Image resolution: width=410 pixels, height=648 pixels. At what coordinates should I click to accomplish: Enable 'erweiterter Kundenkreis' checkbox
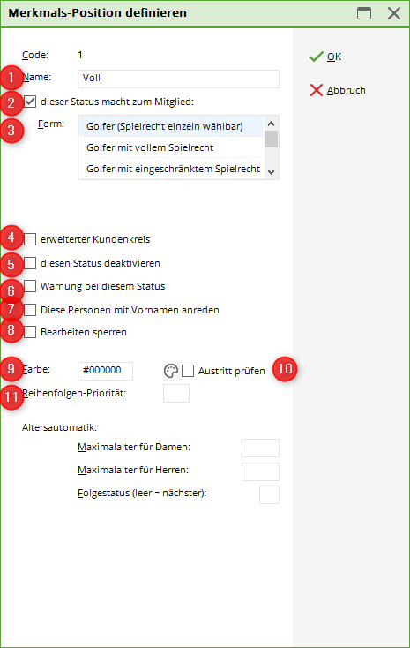(30, 239)
